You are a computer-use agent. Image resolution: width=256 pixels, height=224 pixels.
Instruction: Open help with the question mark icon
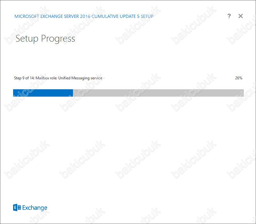tap(229, 16)
